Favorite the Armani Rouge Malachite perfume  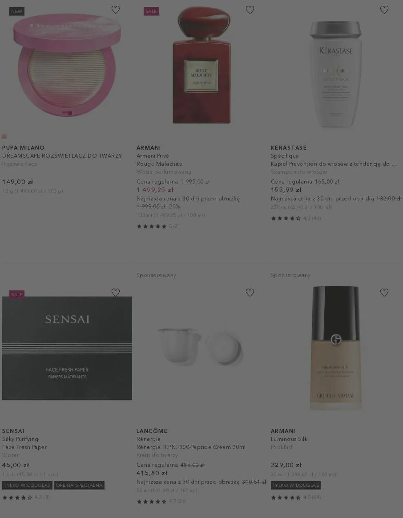pyautogui.click(x=250, y=10)
